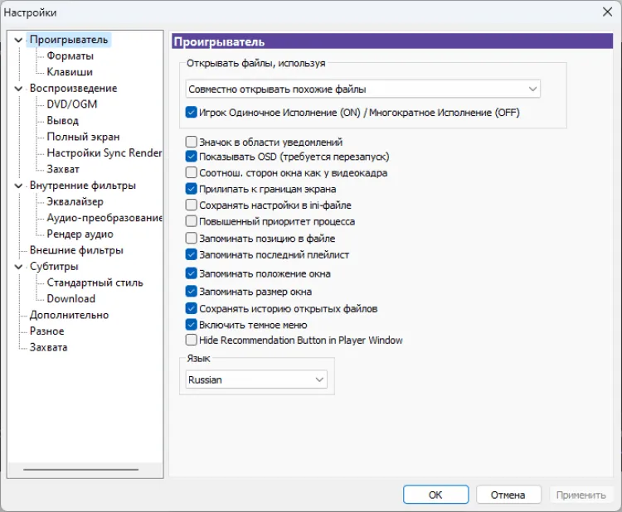
Task: Open the Download subtitles page
Action: [x=71, y=299]
